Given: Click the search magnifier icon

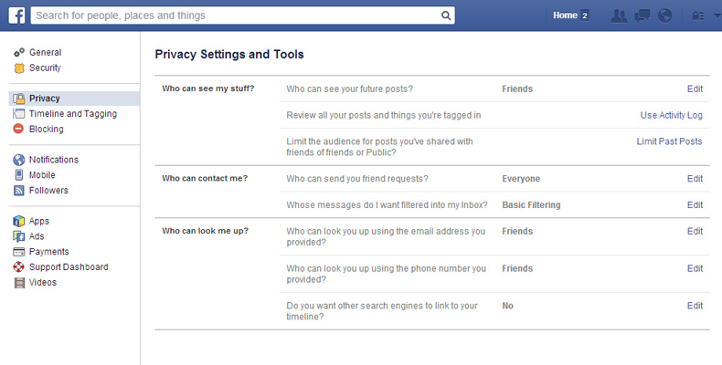Looking at the screenshot, I should pyautogui.click(x=446, y=16).
